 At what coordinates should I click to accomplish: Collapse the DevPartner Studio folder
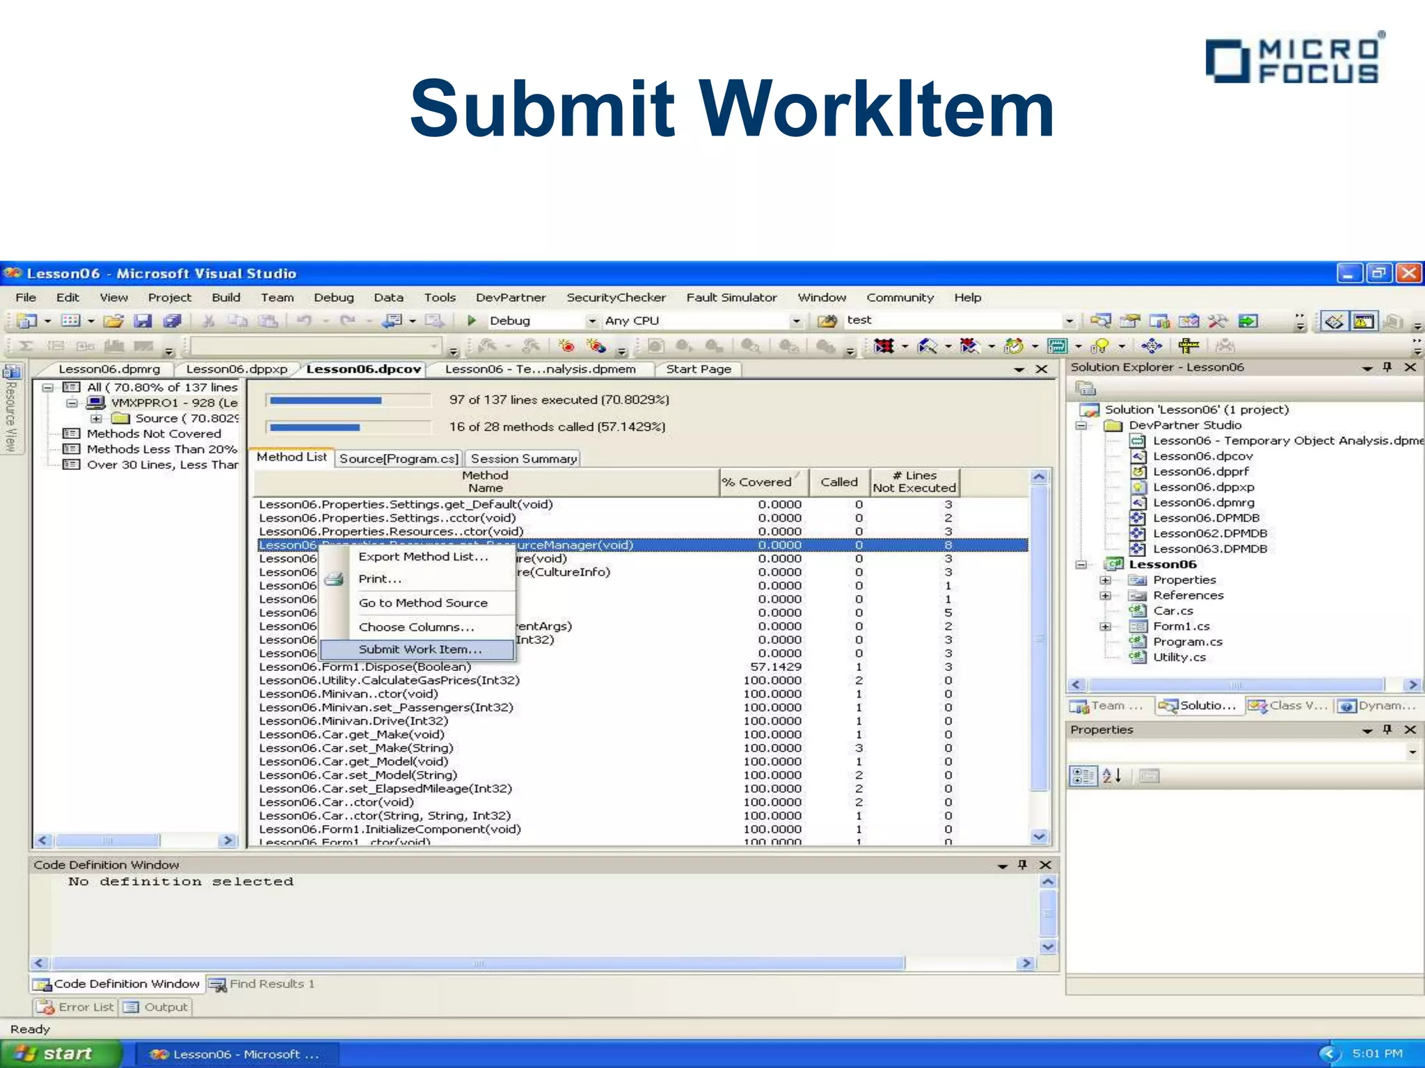pos(1081,426)
